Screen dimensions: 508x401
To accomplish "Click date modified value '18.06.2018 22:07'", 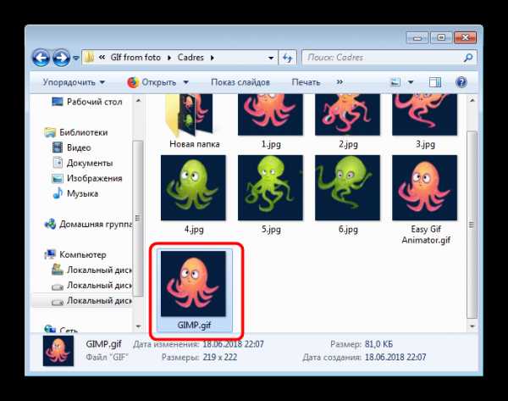I will (x=234, y=344).
